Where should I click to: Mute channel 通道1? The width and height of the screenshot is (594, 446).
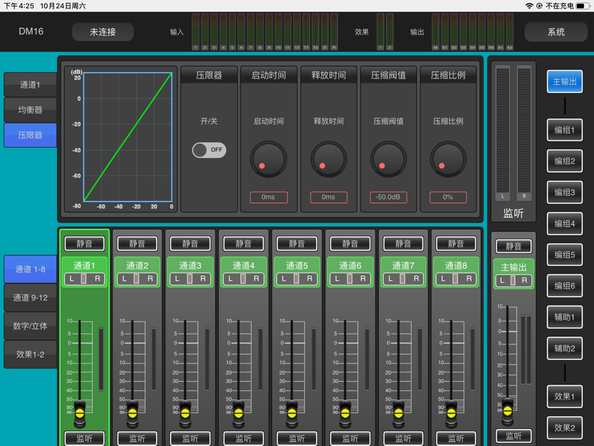coord(84,243)
